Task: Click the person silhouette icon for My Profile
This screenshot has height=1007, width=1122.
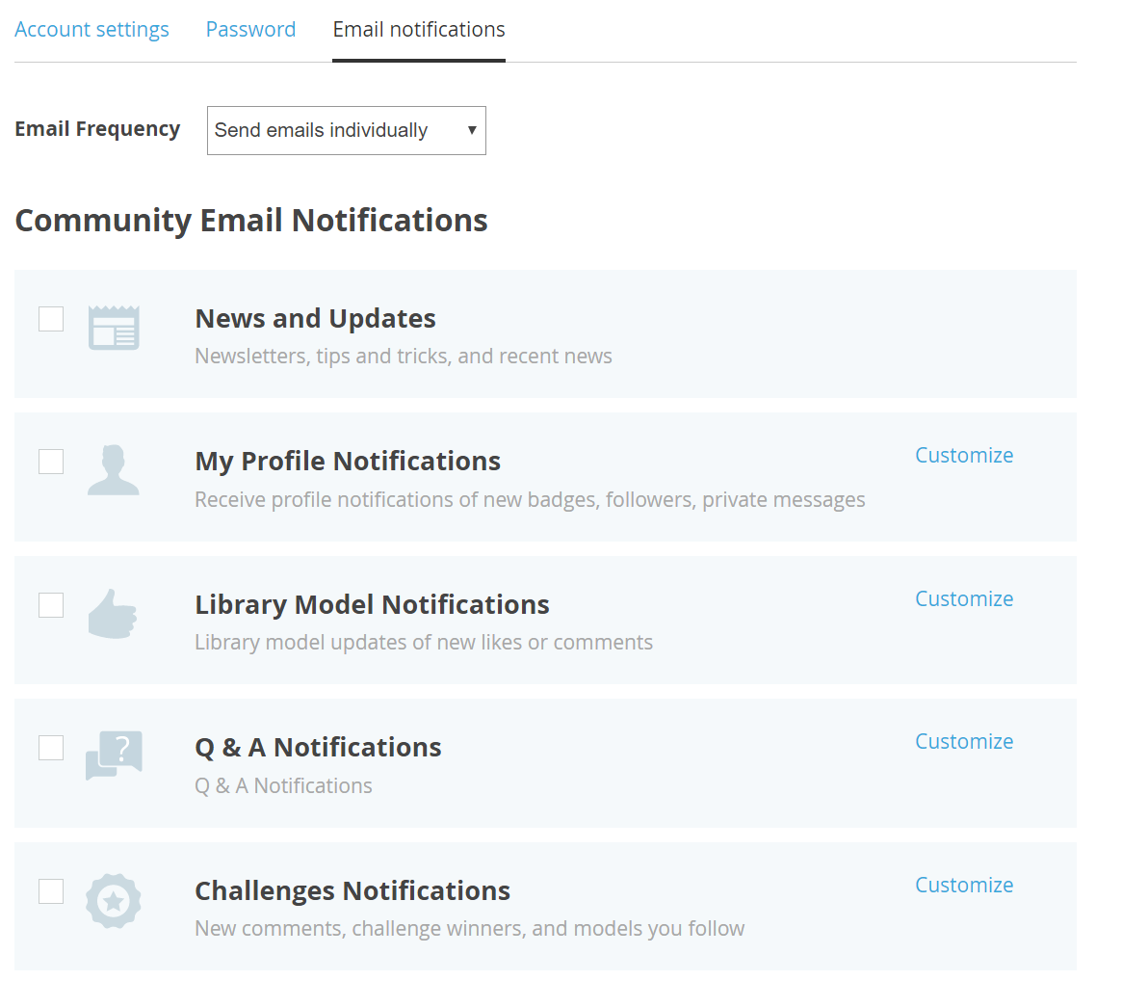Action: click(114, 470)
